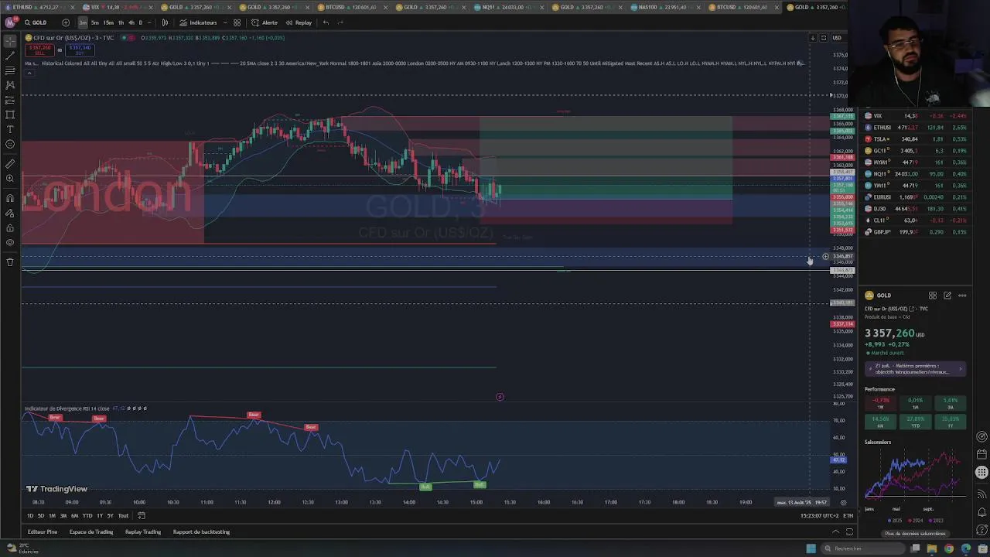Hide all drawings with eye icon
This screenshot has height=557, width=990.
pyautogui.click(x=10, y=242)
